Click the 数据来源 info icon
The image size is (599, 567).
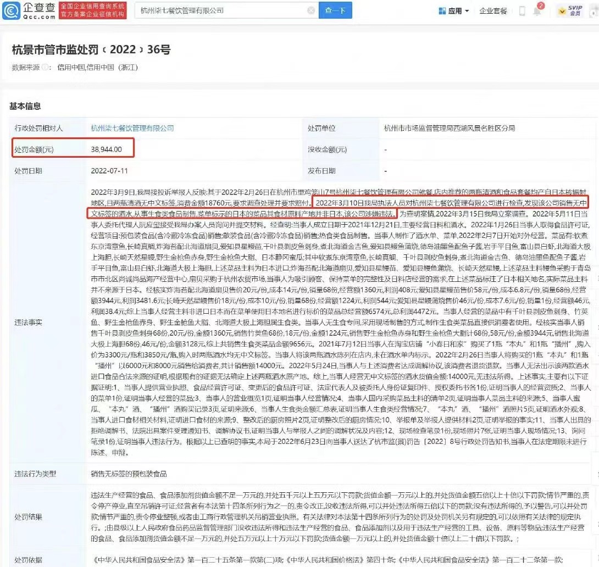coord(46,68)
